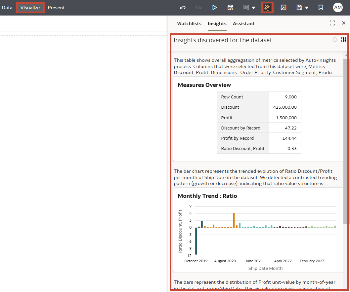Viewport: 350px width, 292px height.
Task: Click the Data view label
Action: point(7,7)
